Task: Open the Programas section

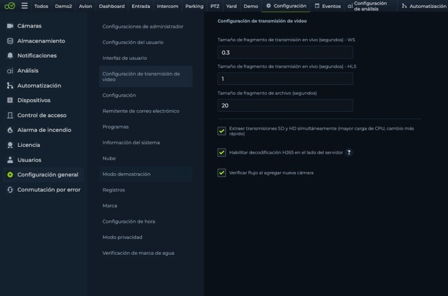Action: [146, 127]
